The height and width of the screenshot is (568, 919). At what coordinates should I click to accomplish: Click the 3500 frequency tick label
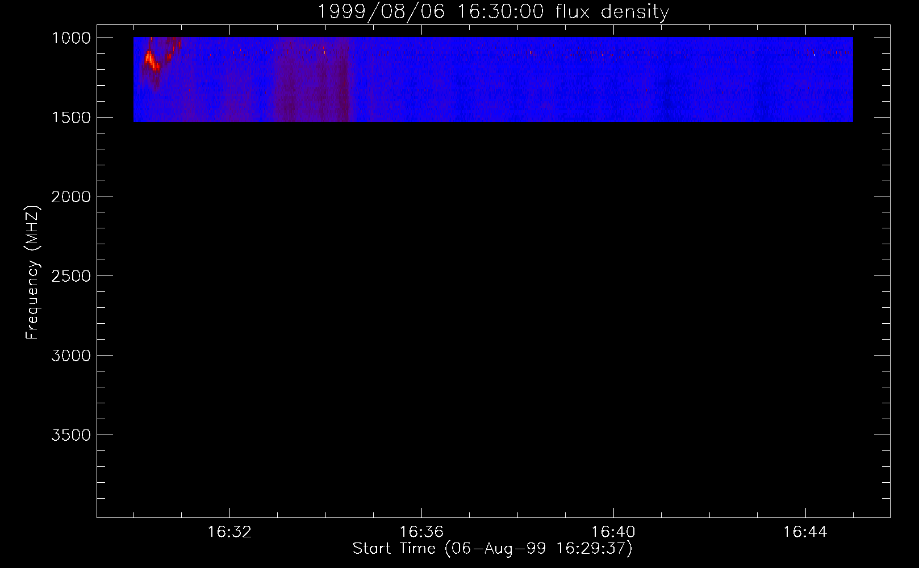(71, 435)
